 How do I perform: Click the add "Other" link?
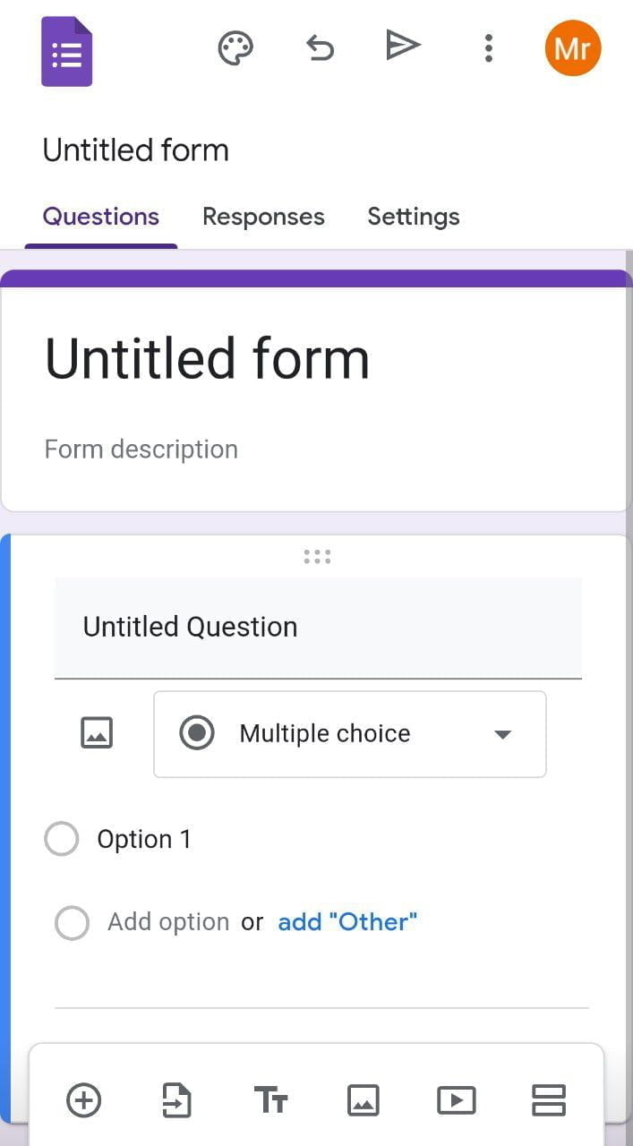(x=347, y=922)
